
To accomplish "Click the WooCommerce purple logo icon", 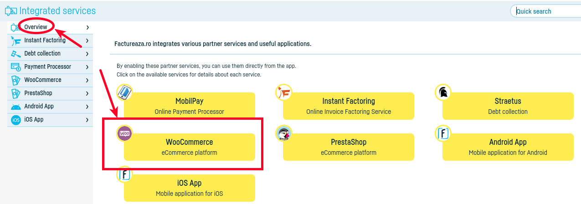I will [x=124, y=133].
